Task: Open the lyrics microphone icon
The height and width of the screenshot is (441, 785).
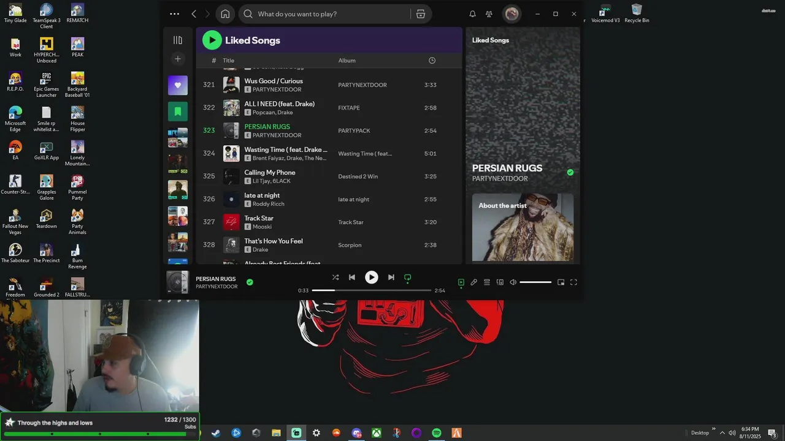Action: 474,282
